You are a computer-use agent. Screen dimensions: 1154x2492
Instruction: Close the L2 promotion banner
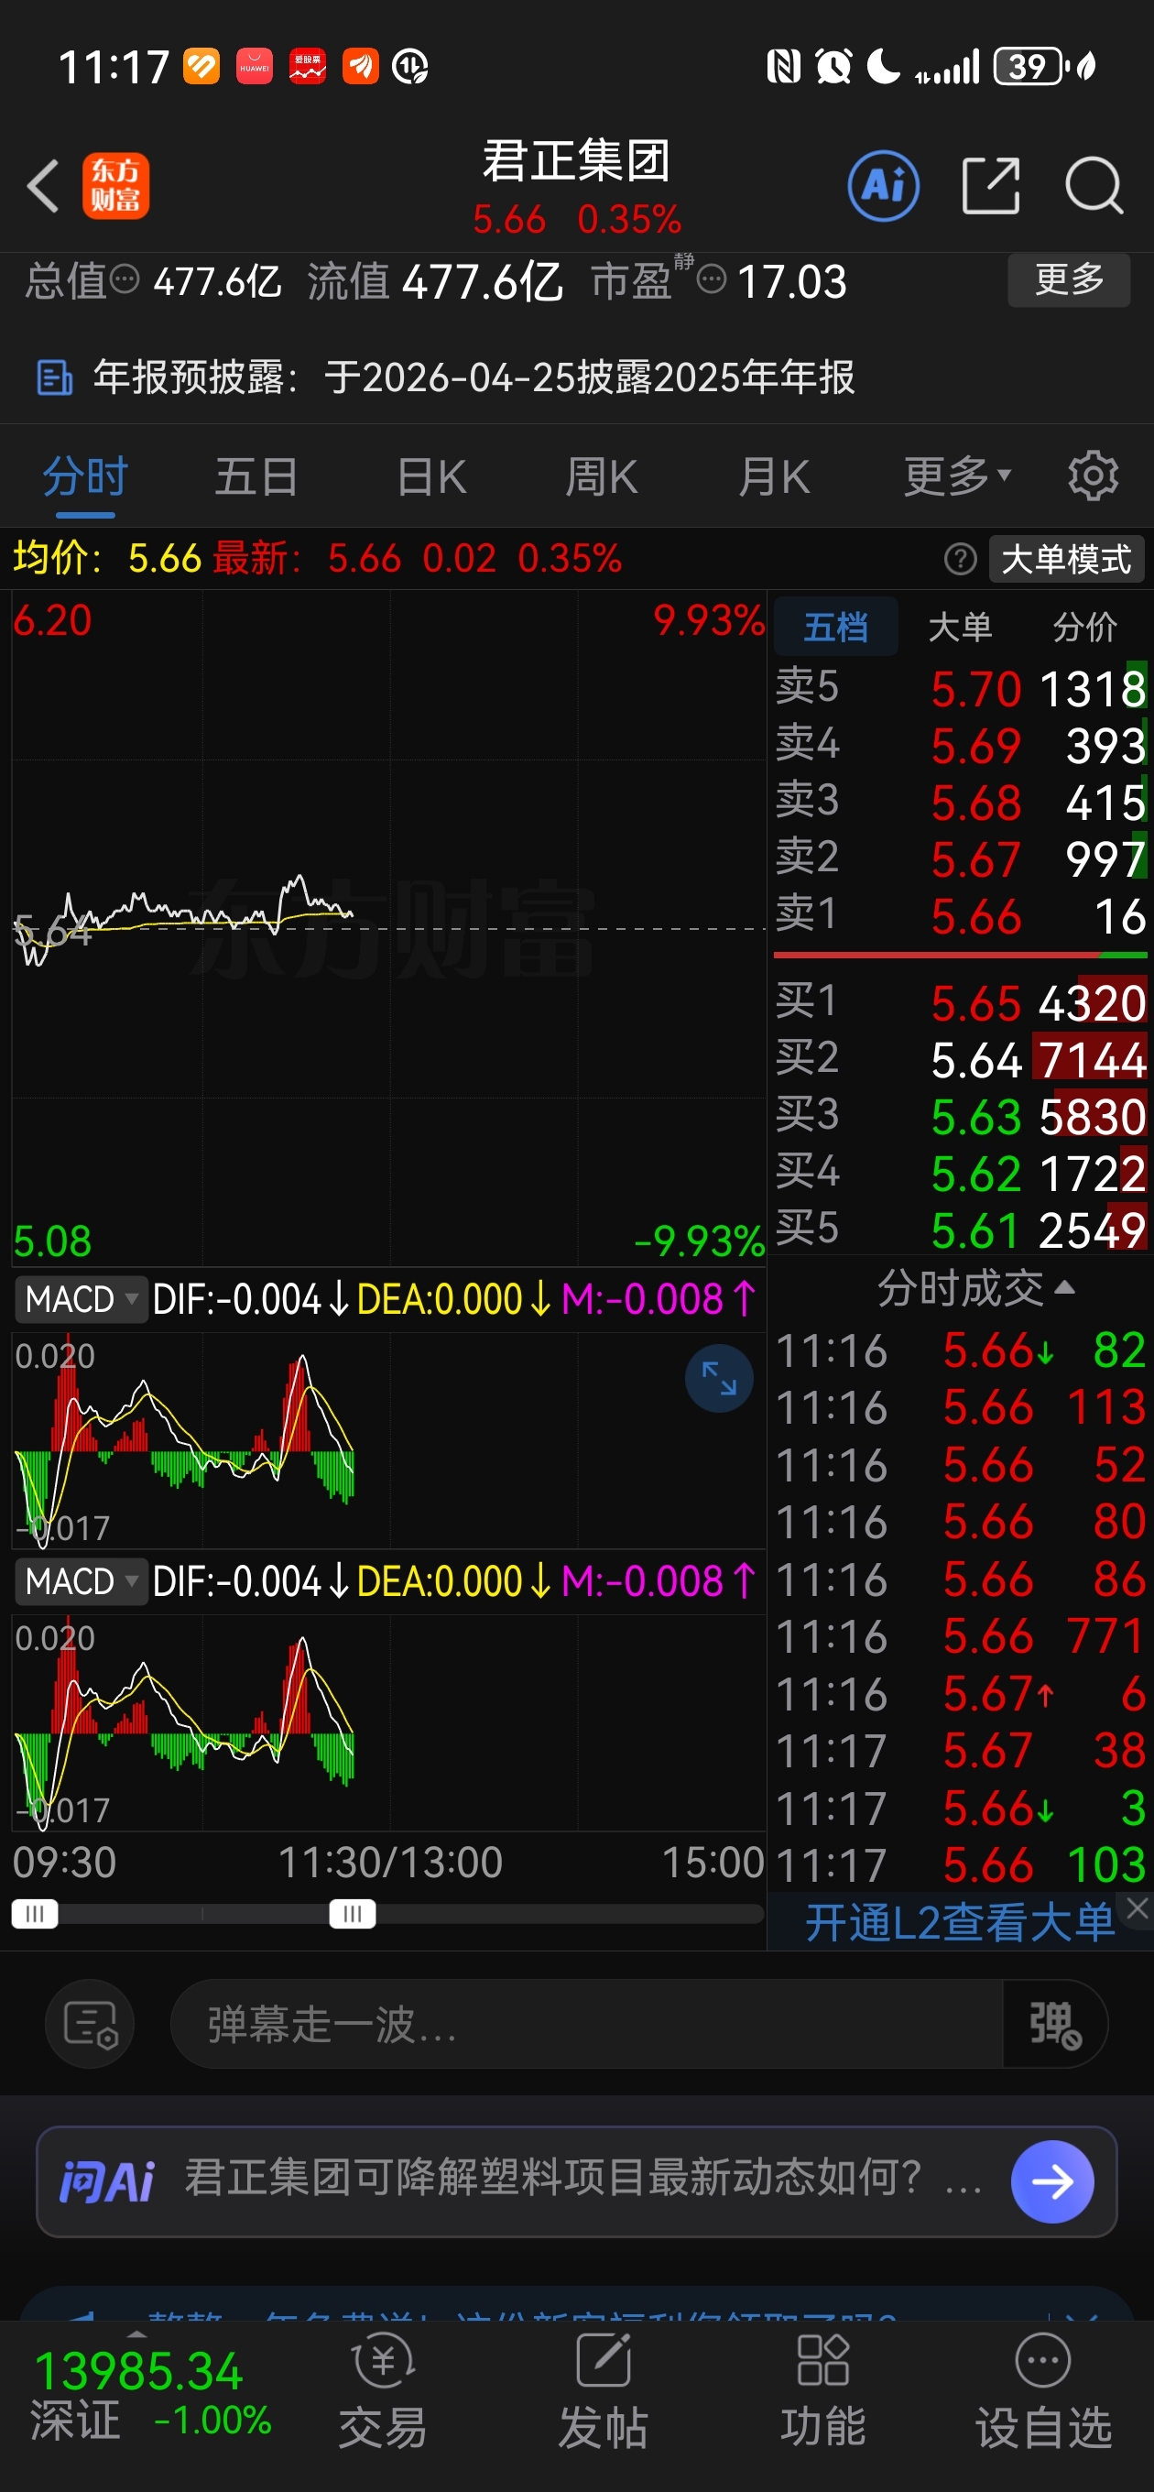1137,1907
